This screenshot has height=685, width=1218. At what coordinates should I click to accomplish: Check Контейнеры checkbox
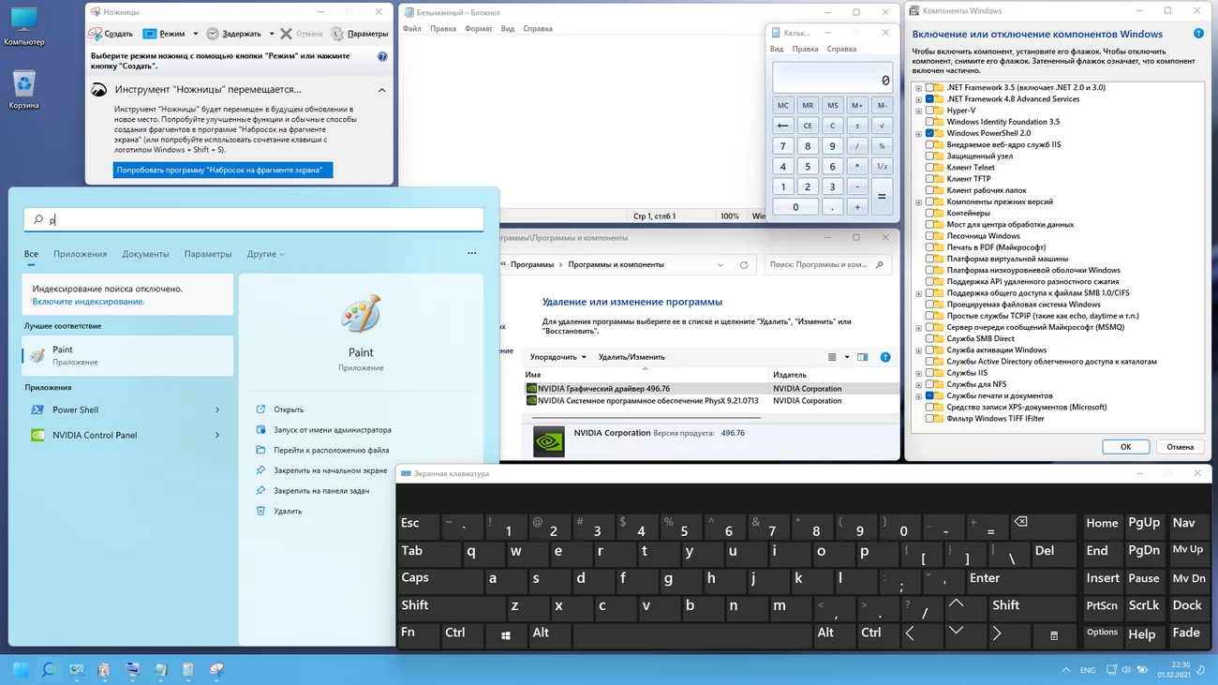pyautogui.click(x=929, y=214)
